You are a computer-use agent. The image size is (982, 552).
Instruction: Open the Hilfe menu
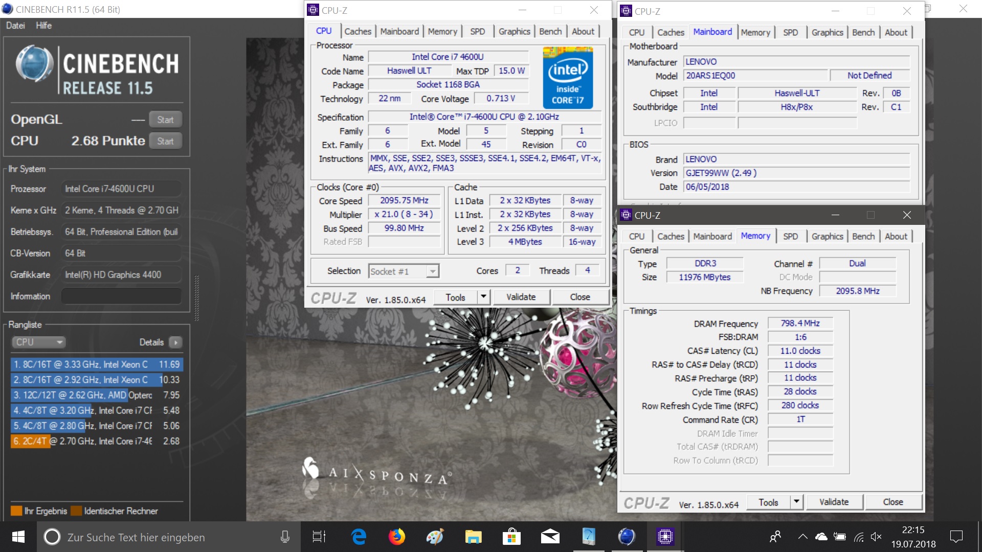43,26
